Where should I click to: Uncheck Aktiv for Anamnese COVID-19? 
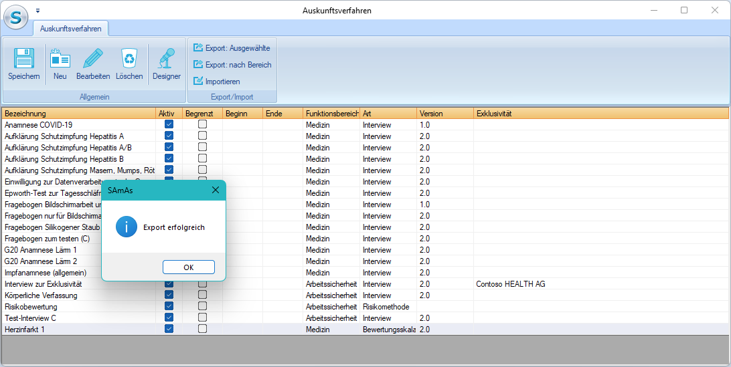point(169,125)
